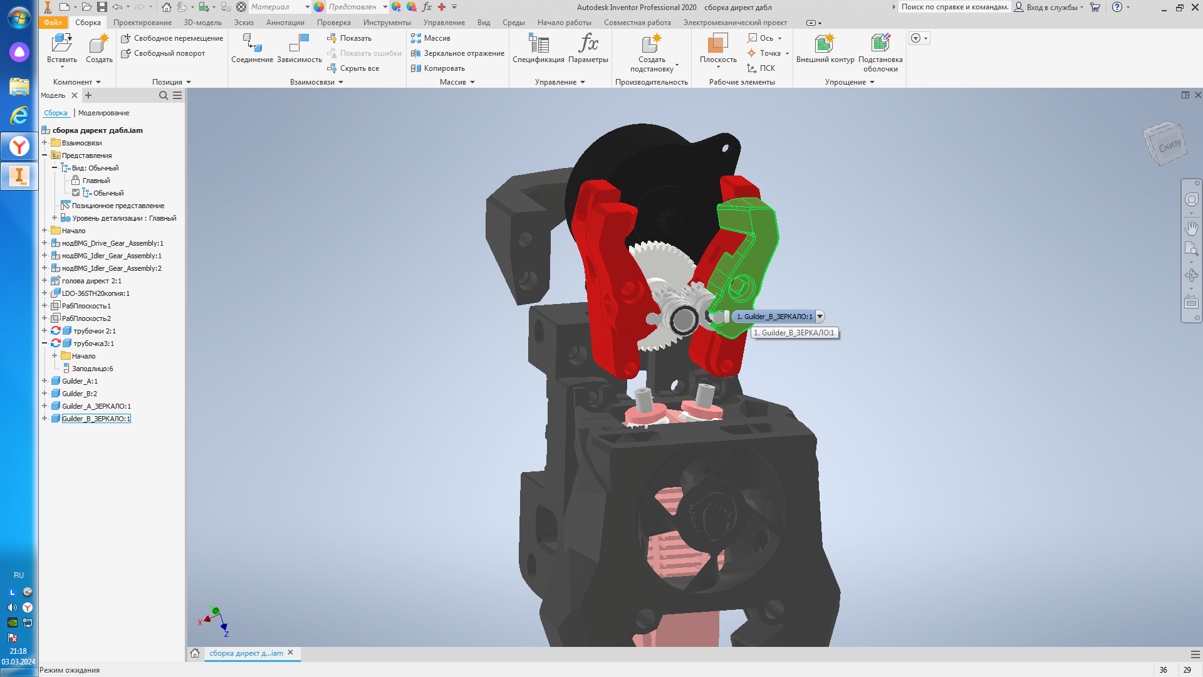The height and width of the screenshot is (677, 1203).
Task: Click the Внешний контур shrinkwrap icon
Action: pyautogui.click(x=825, y=45)
